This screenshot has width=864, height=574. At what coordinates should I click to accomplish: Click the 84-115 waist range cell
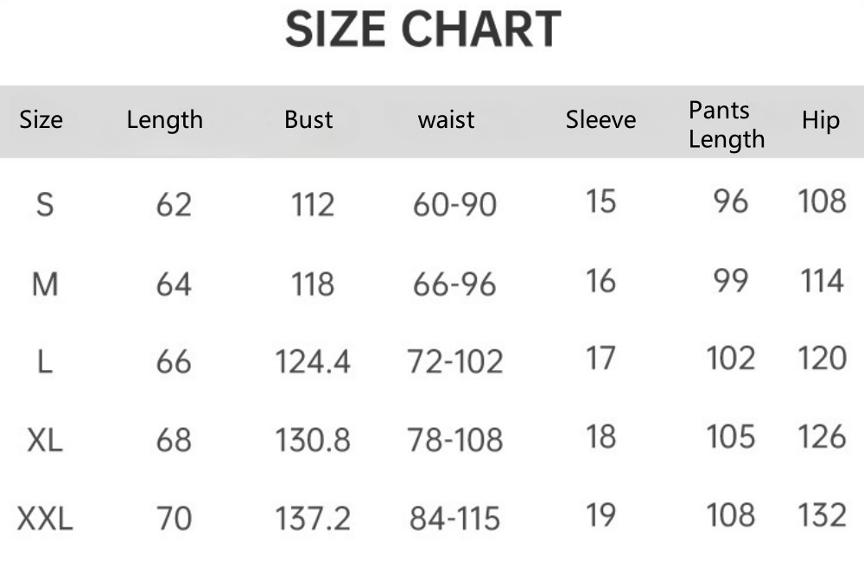click(x=454, y=519)
